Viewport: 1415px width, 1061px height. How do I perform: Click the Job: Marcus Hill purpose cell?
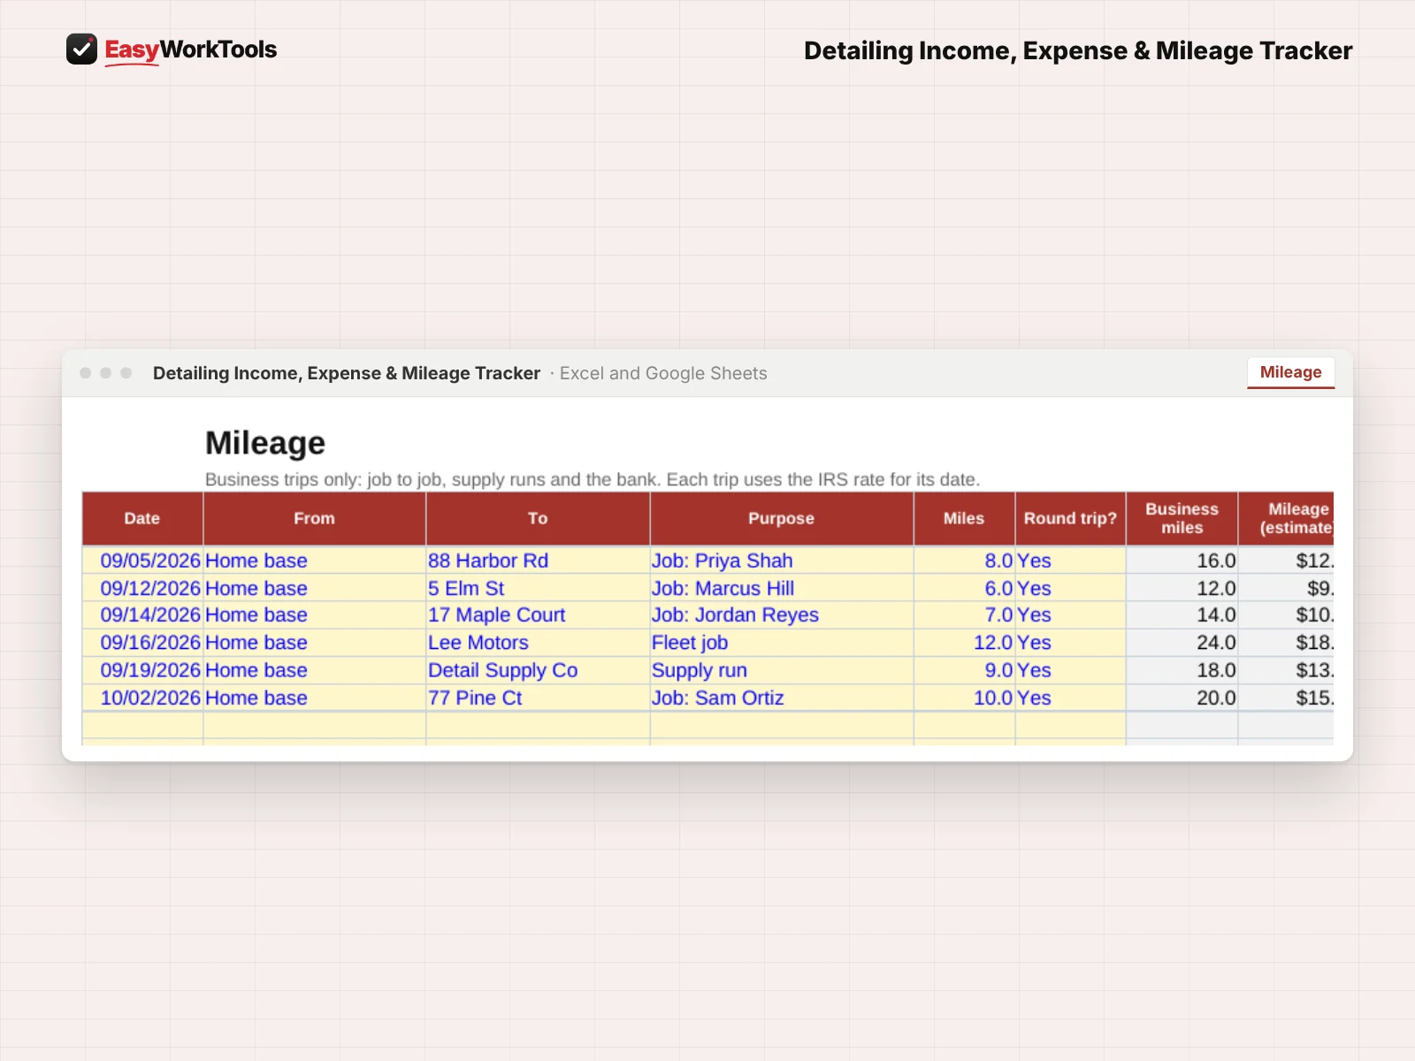tap(782, 588)
